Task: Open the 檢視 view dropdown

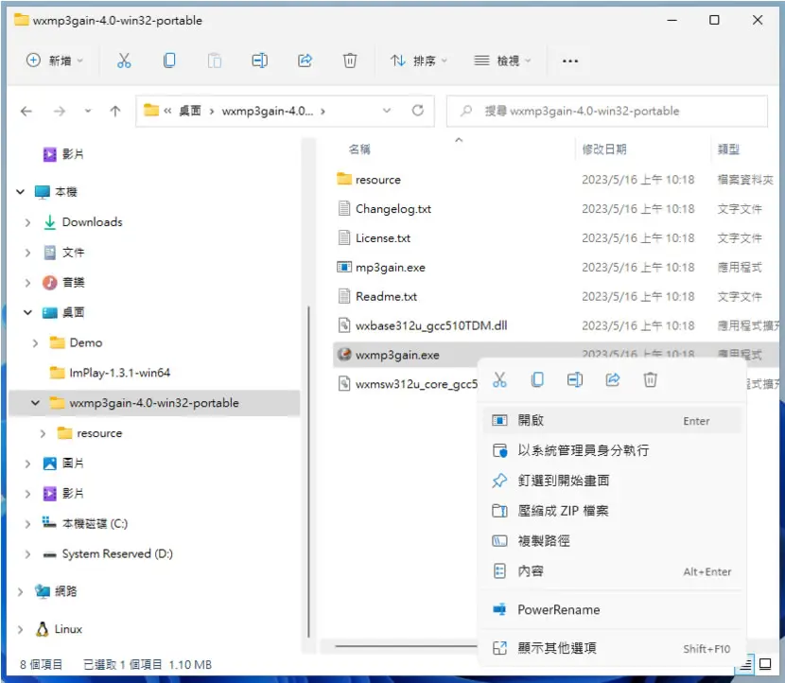Action: point(502,61)
